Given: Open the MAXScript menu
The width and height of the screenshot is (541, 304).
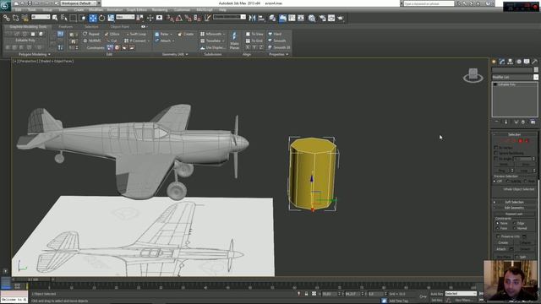Looking at the screenshot, I should coord(205,10).
